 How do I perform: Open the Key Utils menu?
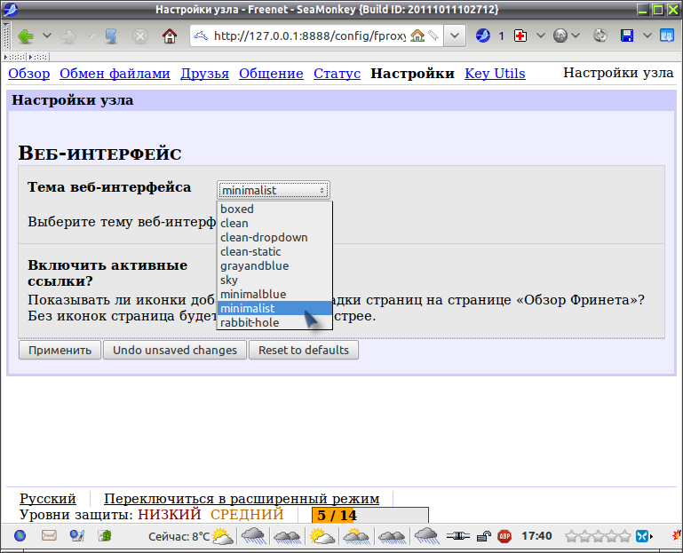click(x=495, y=74)
